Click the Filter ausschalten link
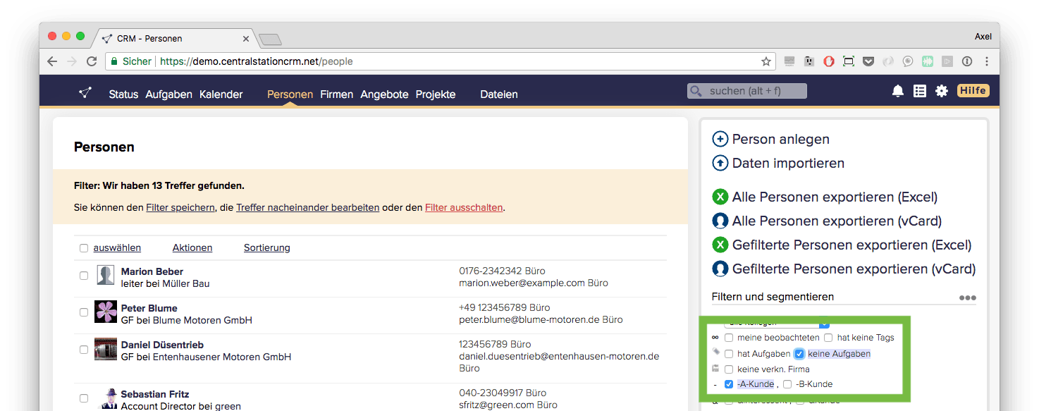 (x=464, y=207)
